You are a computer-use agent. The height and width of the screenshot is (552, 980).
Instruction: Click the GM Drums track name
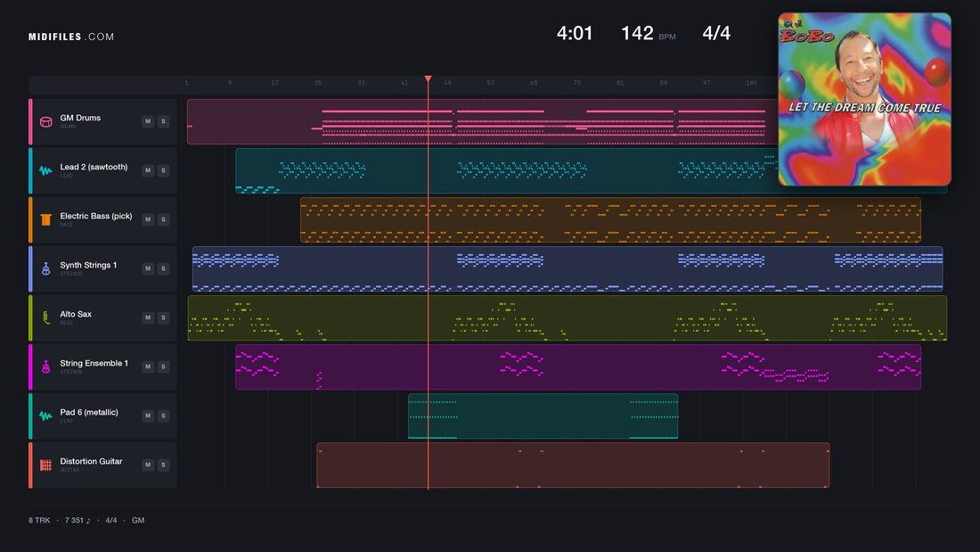(80, 118)
